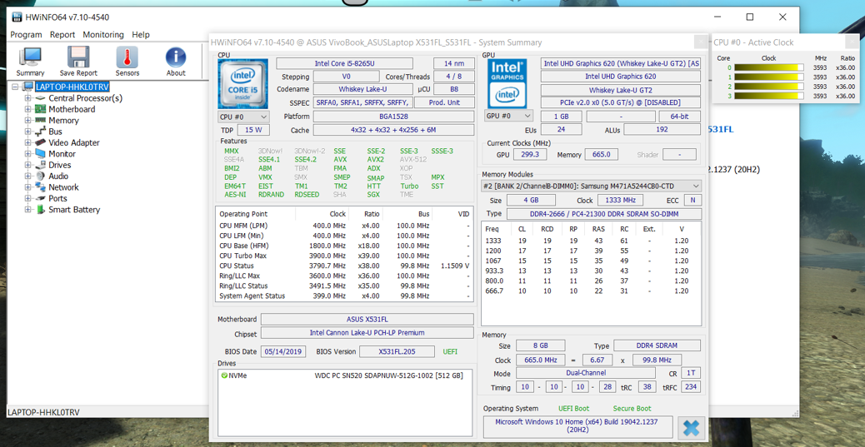Select the Ports tree item

[58, 198]
